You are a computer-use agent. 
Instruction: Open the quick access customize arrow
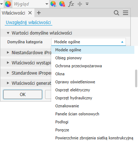coord(87,4)
